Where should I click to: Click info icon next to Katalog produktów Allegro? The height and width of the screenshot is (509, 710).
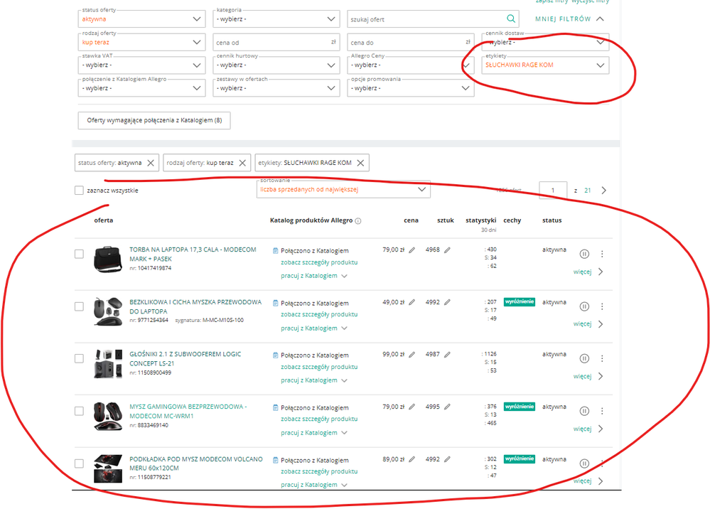(358, 221)
